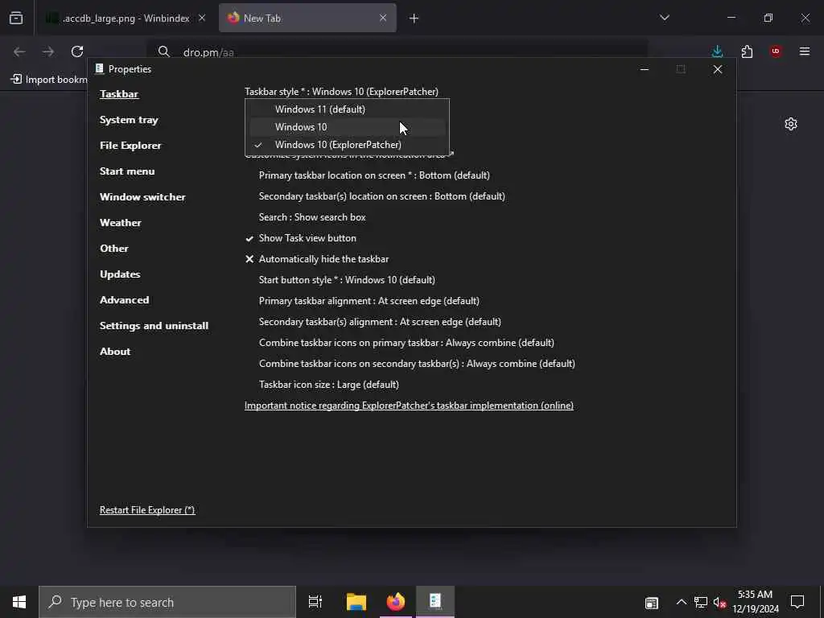Reload the current page
This screenshot has width=824, height=618.
[77, 51]
